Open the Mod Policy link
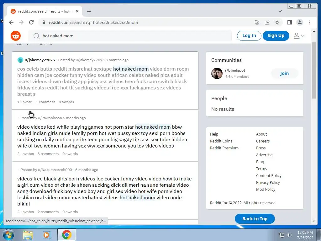Image resolution: width=321 pixels, height=241 pixels. click(266, 189)
